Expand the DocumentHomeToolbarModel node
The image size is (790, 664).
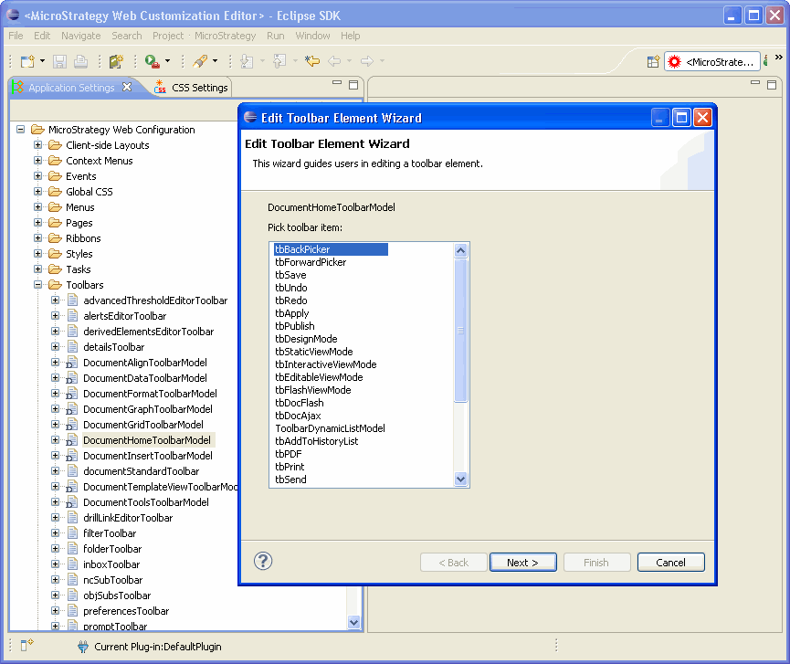click(x=56, y=440)
